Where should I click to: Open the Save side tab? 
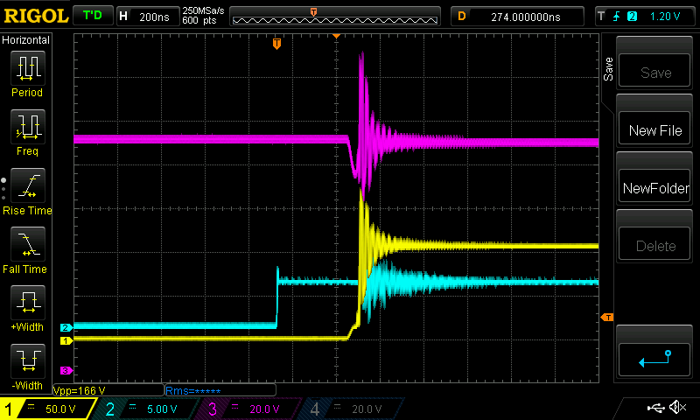[609, 70]
